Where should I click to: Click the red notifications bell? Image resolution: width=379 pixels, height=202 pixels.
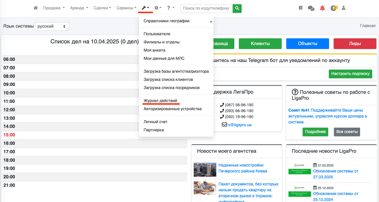click(322, 8)
